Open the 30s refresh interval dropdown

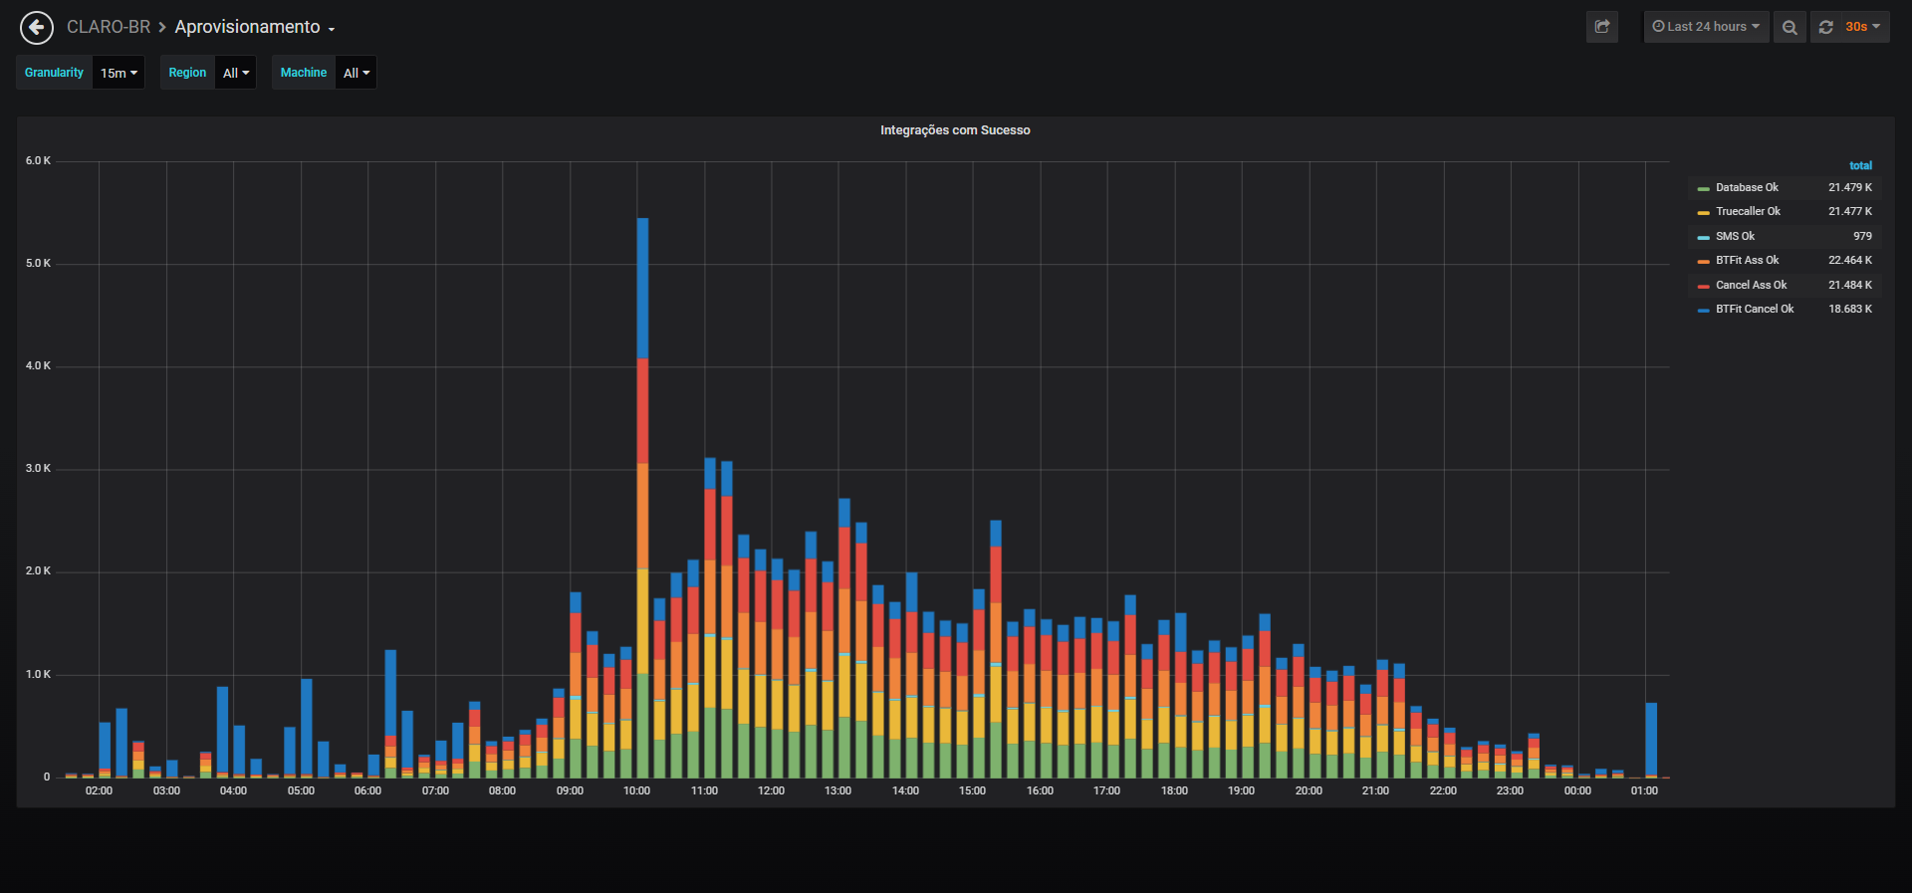pyautogui.click(x=1862, y=27)
